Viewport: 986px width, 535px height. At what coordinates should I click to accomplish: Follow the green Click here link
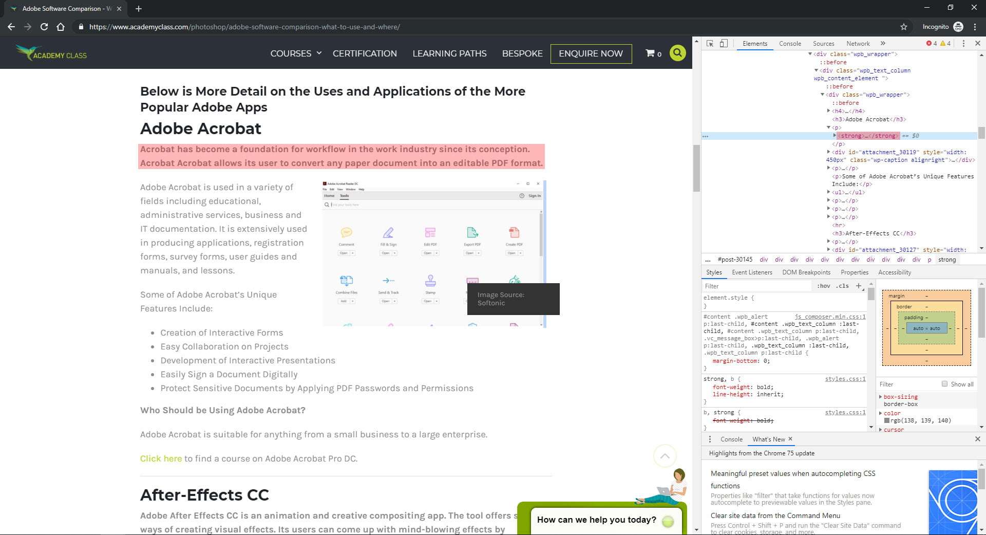tap(161, 458)
